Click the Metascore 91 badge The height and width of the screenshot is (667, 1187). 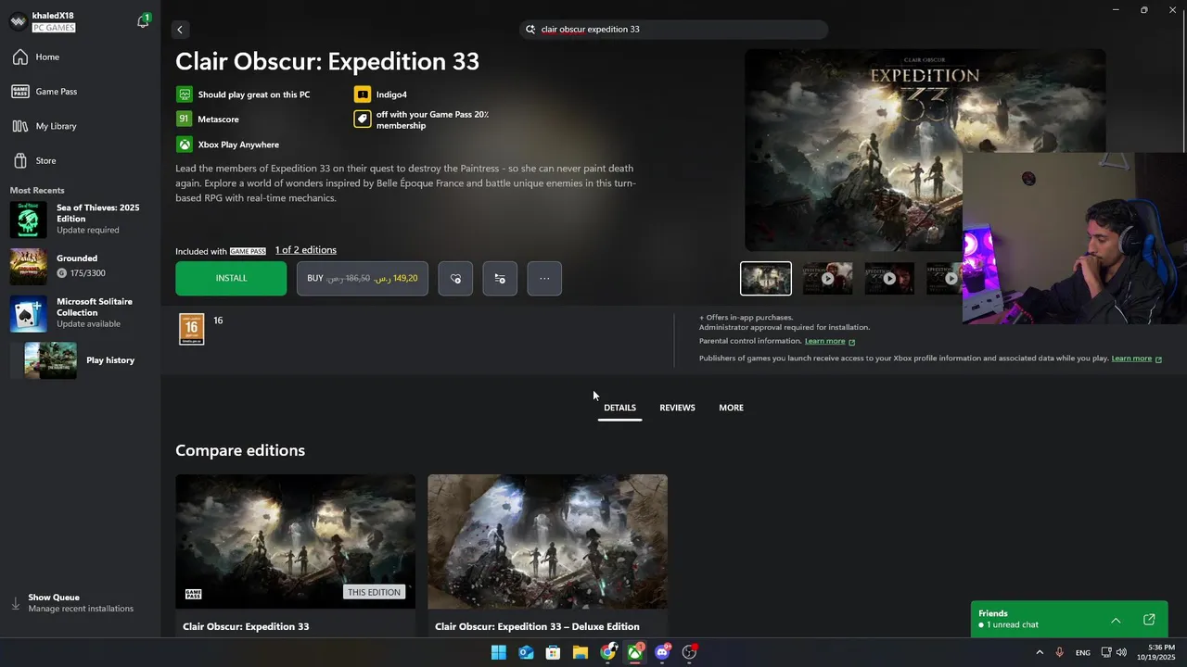pyautogui.click(x=185, y=120)
